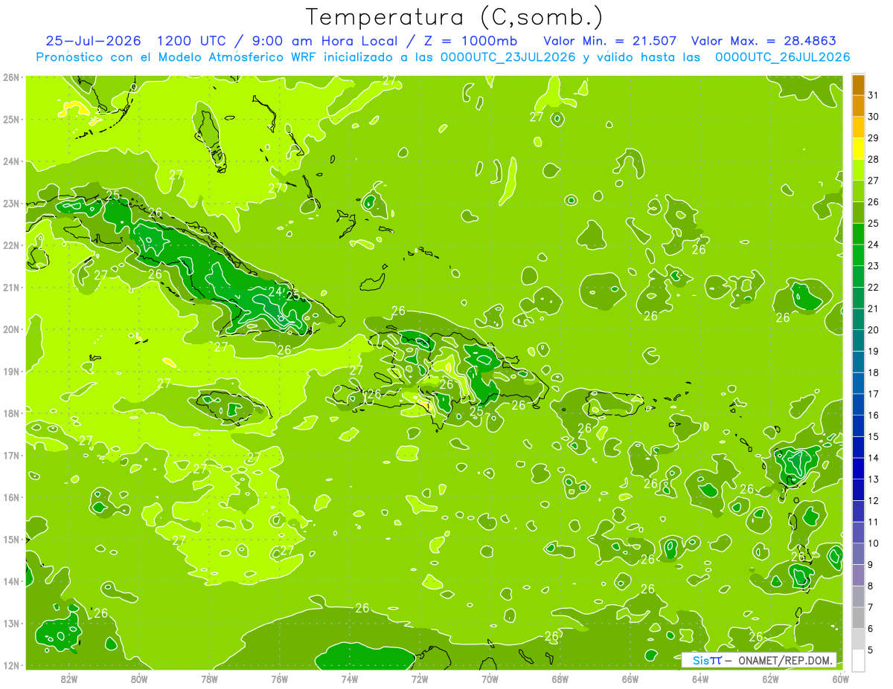
Task: Pick the dark orange swatch above 31
Action: click(858, 85)
